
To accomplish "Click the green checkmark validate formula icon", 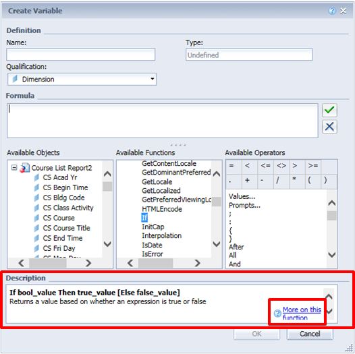I will coord(329,110).
